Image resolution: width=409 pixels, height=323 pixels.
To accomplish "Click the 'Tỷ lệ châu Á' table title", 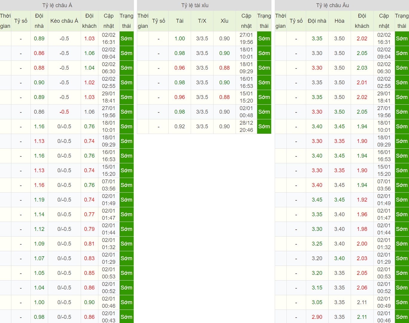I will (57, 5).
